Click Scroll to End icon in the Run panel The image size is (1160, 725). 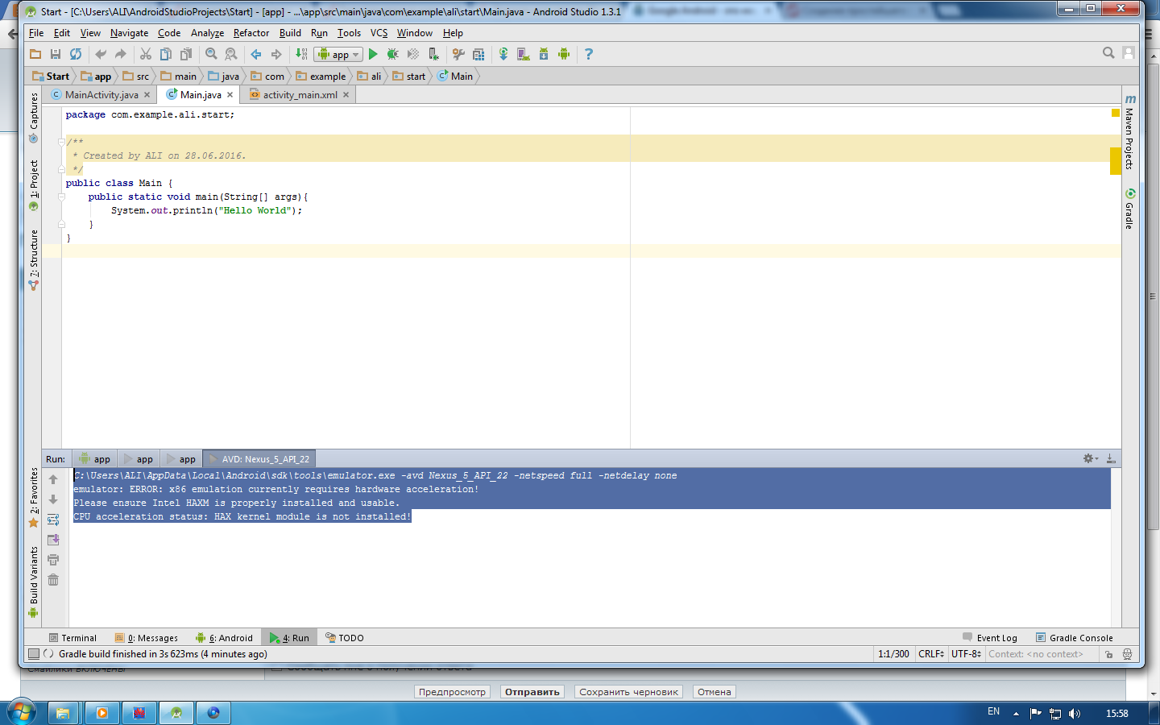click(x=53, y=540)
